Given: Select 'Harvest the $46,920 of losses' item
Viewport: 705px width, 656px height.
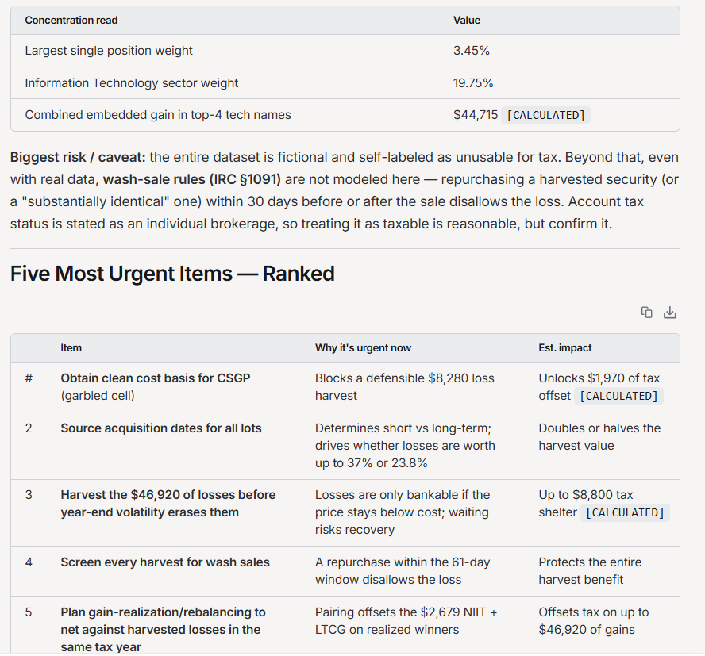Looking at the screenshot, I should [x=168, y=504].
